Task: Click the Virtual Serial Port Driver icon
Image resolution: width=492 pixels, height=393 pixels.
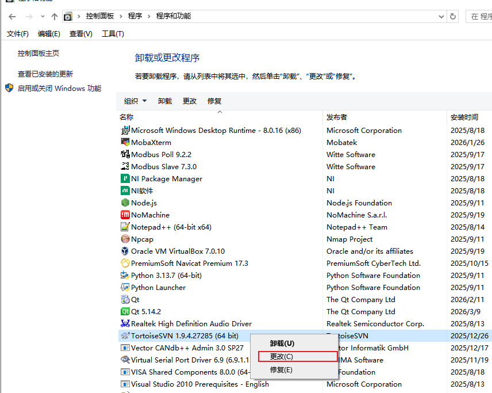Action: (125, 360)
